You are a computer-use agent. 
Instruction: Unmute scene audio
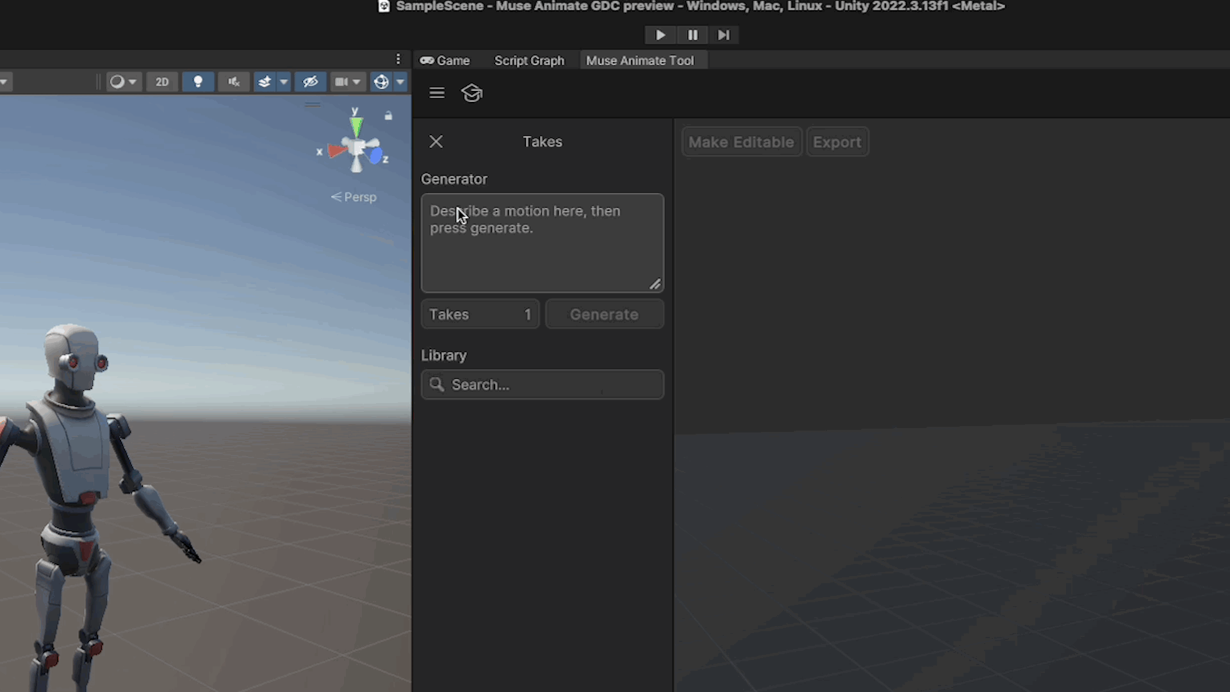point(233,81)
